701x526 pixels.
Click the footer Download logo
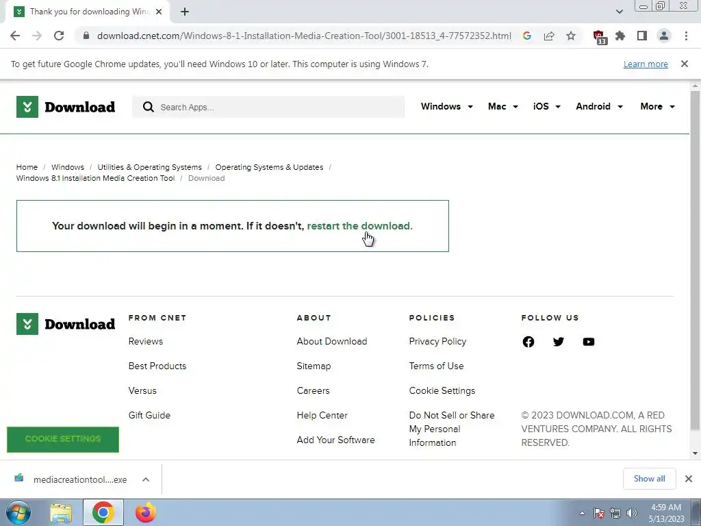pyautogui.click(x=66, y=324)
